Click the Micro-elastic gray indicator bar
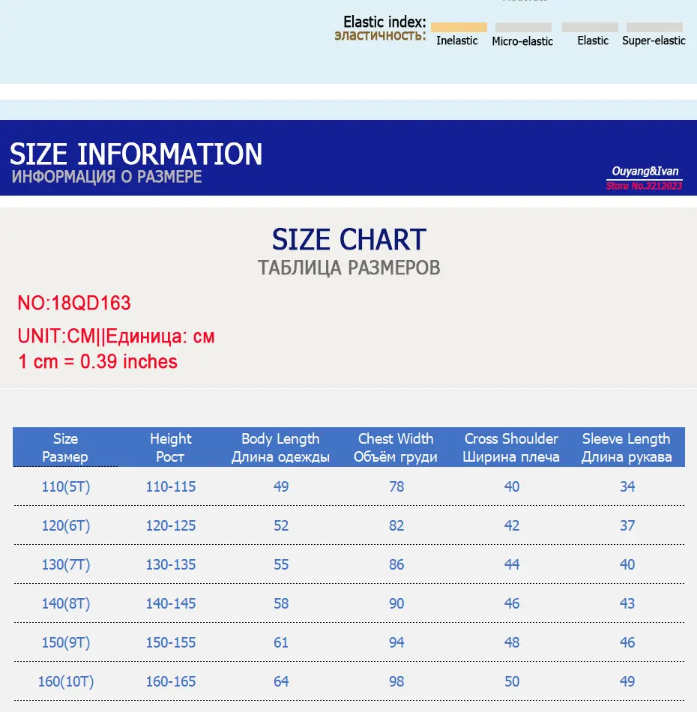This screenshot has height=712, width=697. click(x=523, y=27)
